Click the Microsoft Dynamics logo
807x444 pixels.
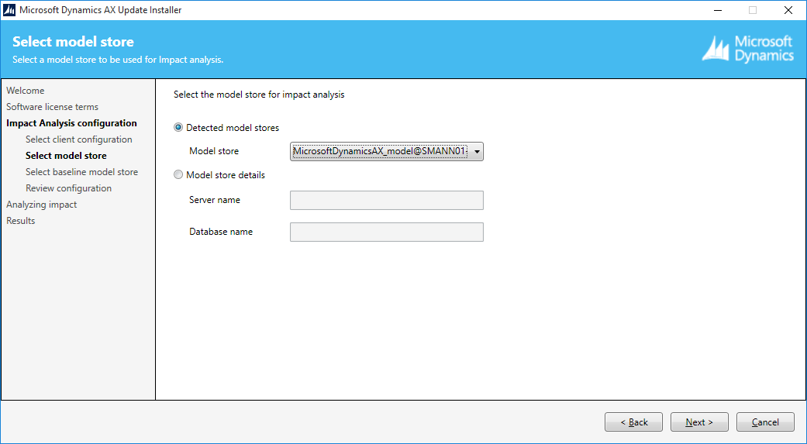click(x=748, y=49)
